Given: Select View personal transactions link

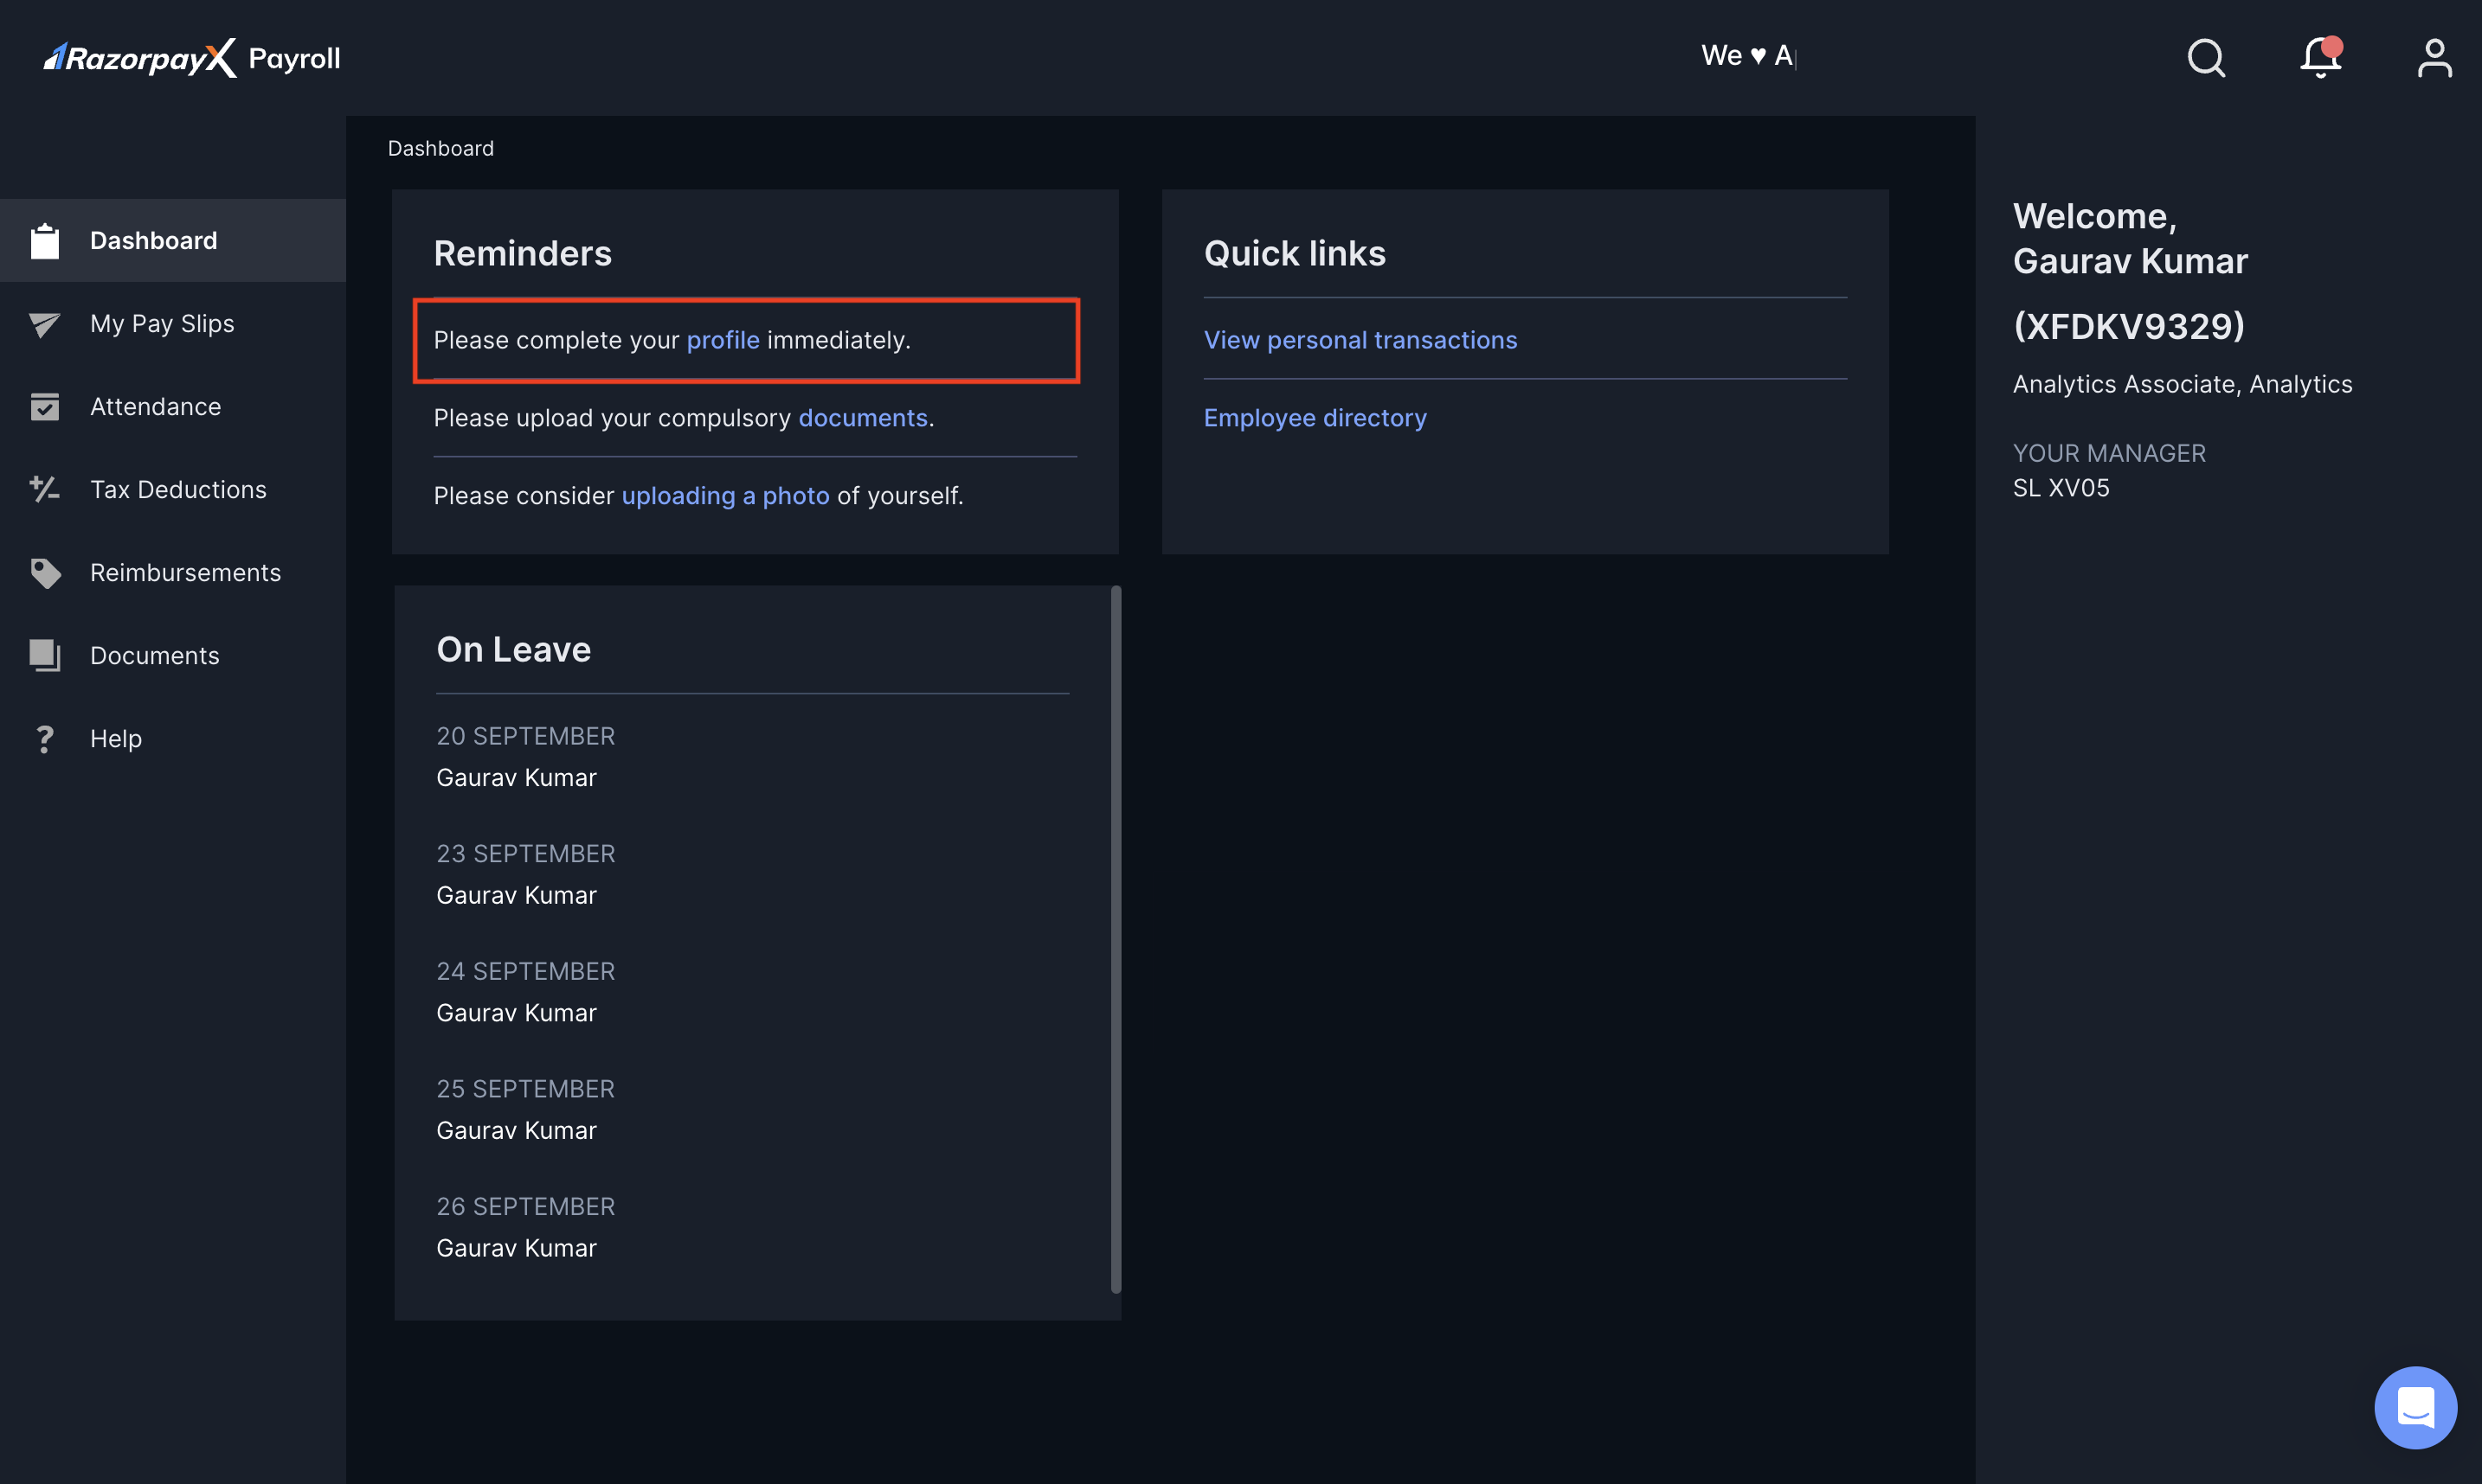Looking at the screenshot, I should 1360,339.
